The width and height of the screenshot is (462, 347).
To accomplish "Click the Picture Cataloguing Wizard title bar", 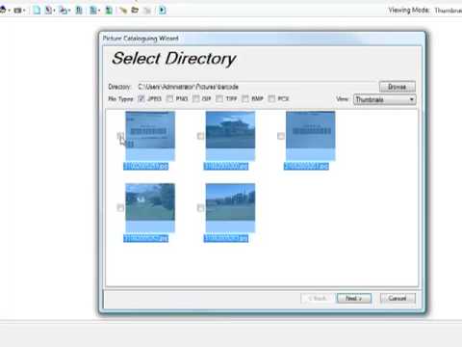I will pos(263,39).
